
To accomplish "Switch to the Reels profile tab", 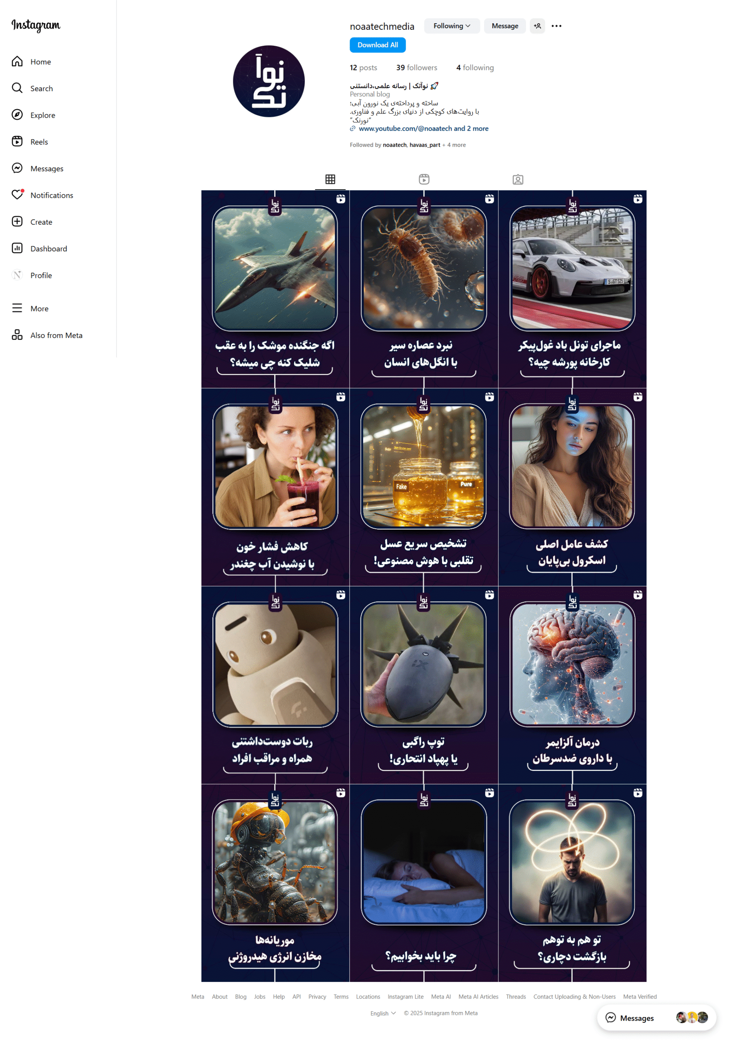I will click(x=424, y=179).
